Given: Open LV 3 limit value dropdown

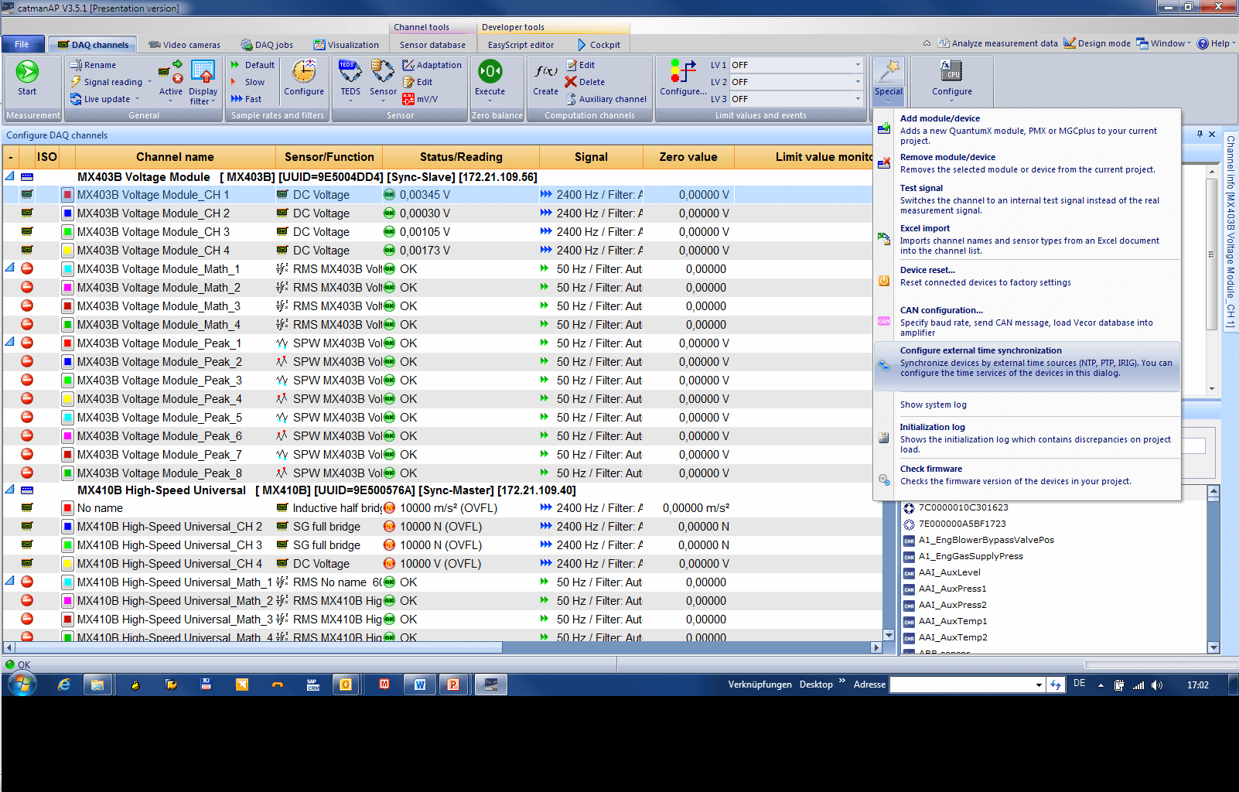Looking at the screenshot, I should tap(857, 99).
